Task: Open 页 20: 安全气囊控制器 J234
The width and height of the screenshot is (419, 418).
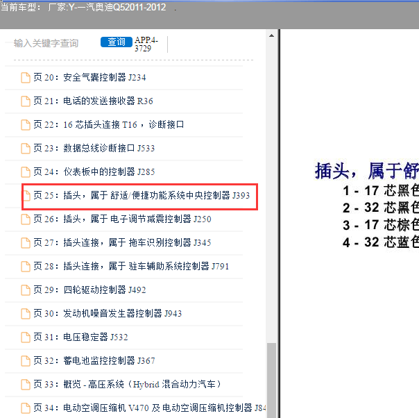Action: click(x=89, y=78)
